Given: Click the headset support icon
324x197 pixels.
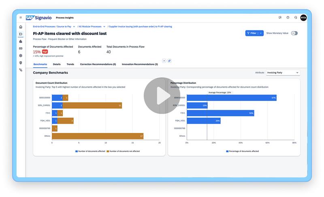Looking at the screenshot, I should pyautogui.click(x=296, y=17).
